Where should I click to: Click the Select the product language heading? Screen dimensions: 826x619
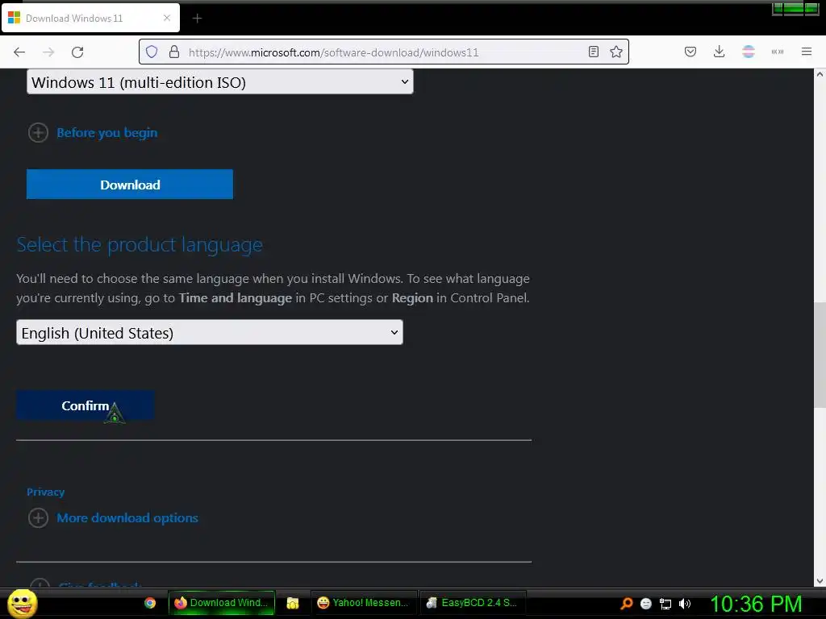point(140,245)
